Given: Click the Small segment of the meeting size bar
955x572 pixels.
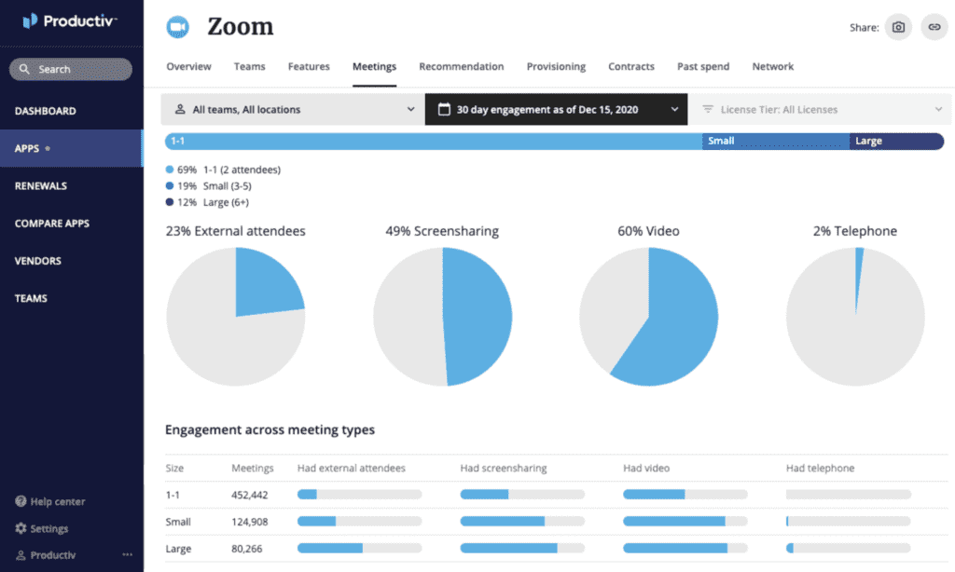Looking at the screenshot, I should coord(776,142).
